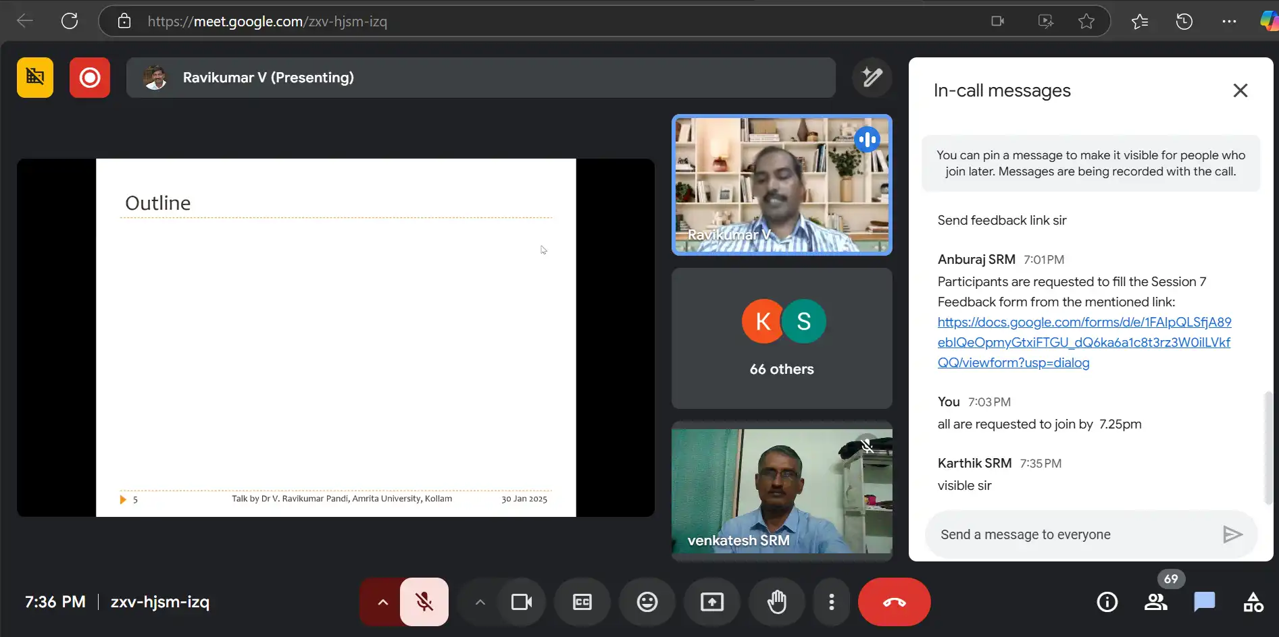The image size is (1279, 637).
Task: Unmute the microphone
Action: [424, 602]
